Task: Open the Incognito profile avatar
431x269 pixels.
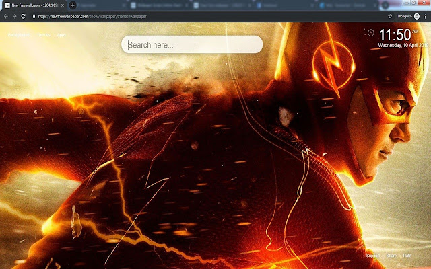Action: [417, 16]
